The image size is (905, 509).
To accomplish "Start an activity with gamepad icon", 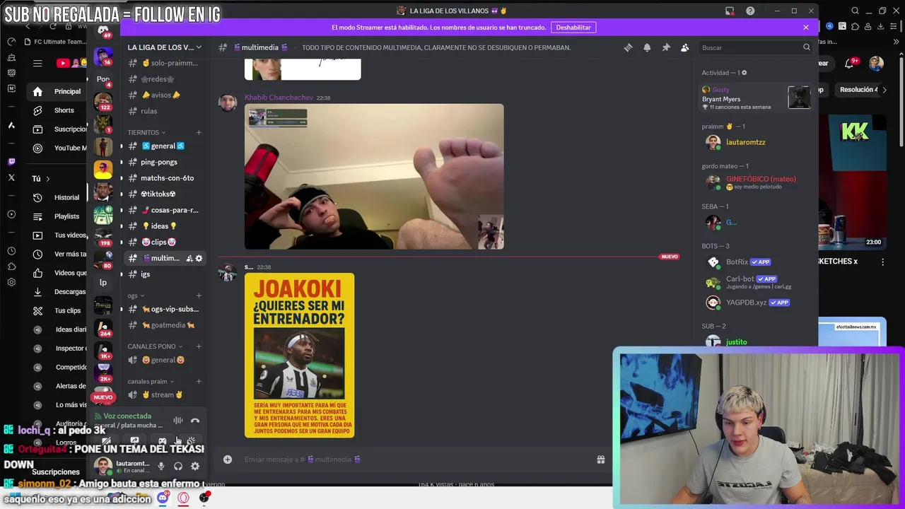I will click(163, 441).
